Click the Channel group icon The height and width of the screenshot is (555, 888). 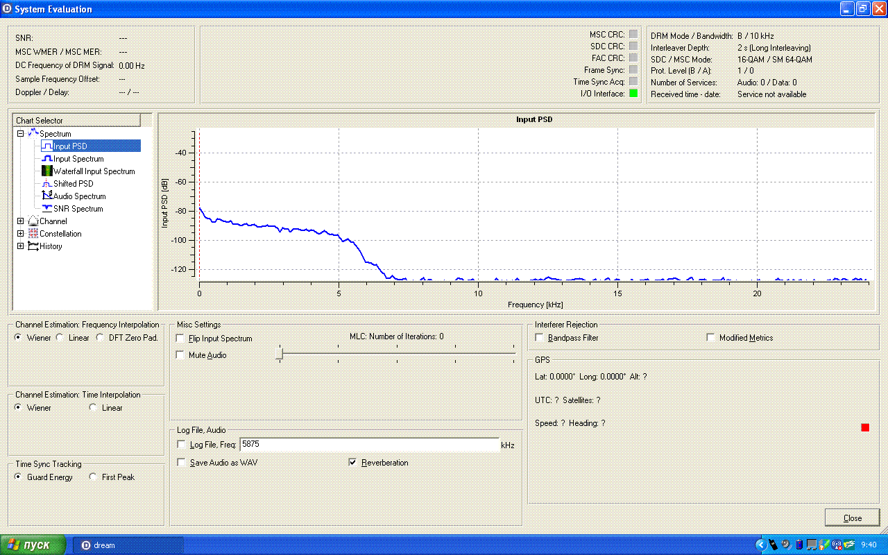point(33,221)
